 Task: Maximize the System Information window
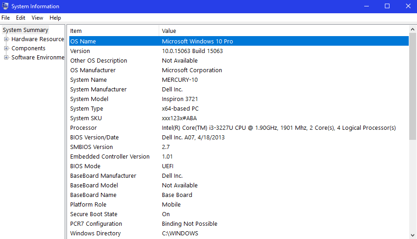(x=387, y=6)
